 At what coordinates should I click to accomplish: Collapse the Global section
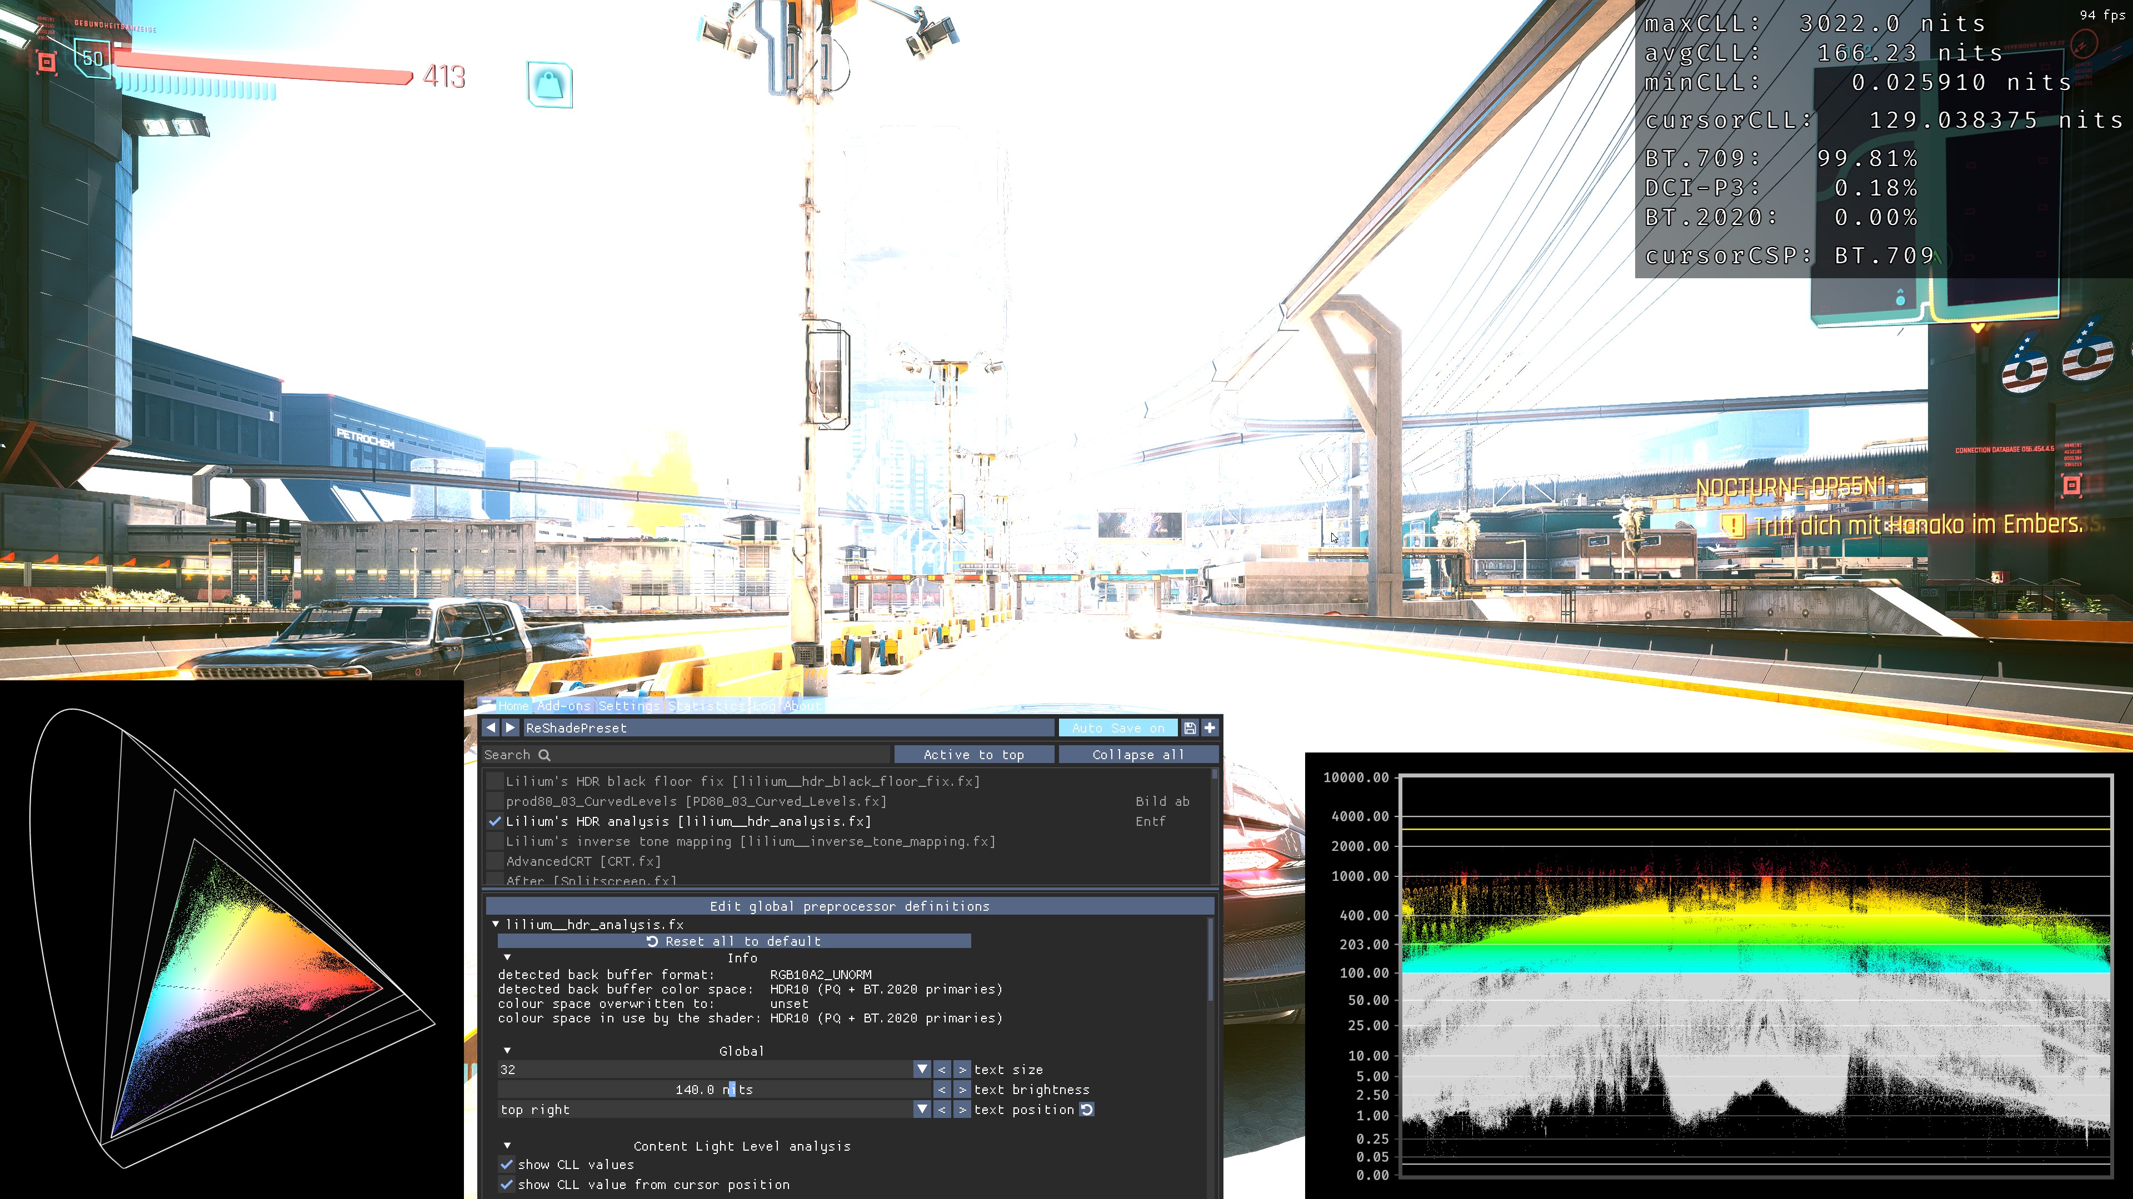point(507,1051)
